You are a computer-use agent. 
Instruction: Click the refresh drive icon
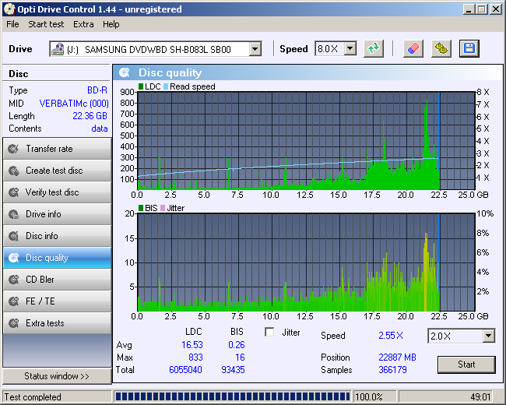374,49
